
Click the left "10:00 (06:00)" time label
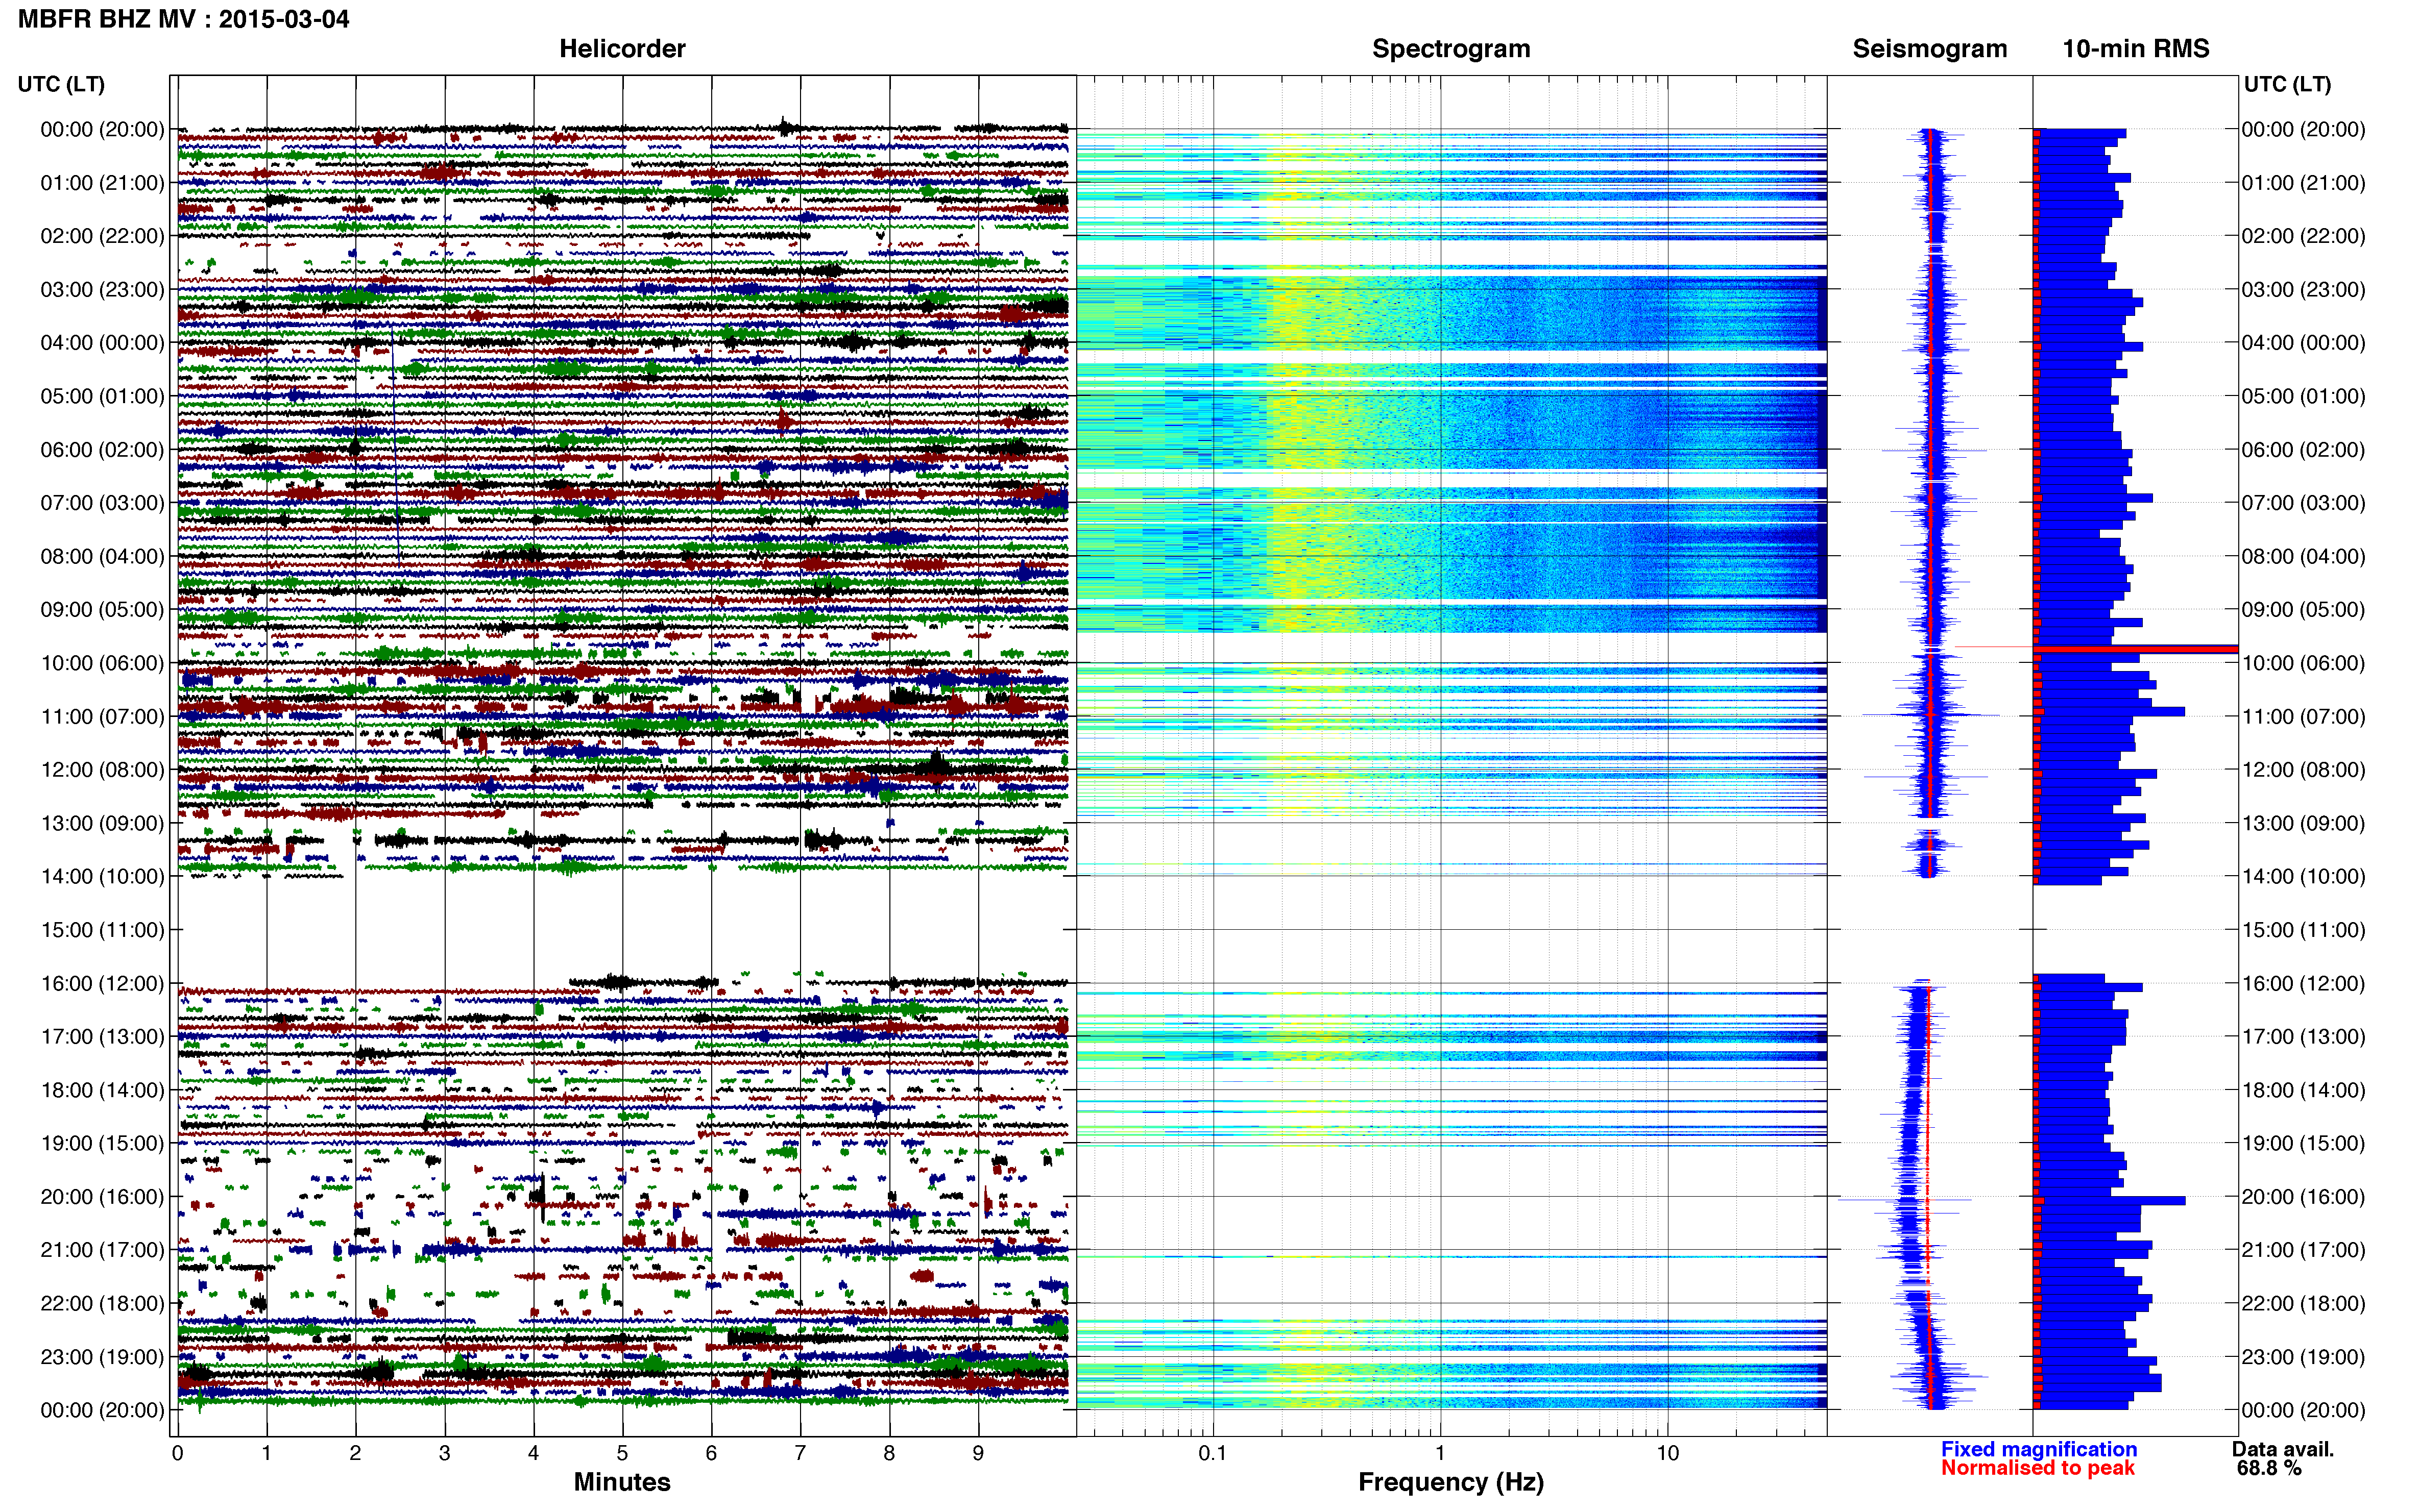pos(102,663)
